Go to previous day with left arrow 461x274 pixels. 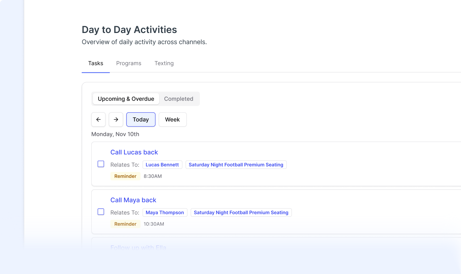99,119
